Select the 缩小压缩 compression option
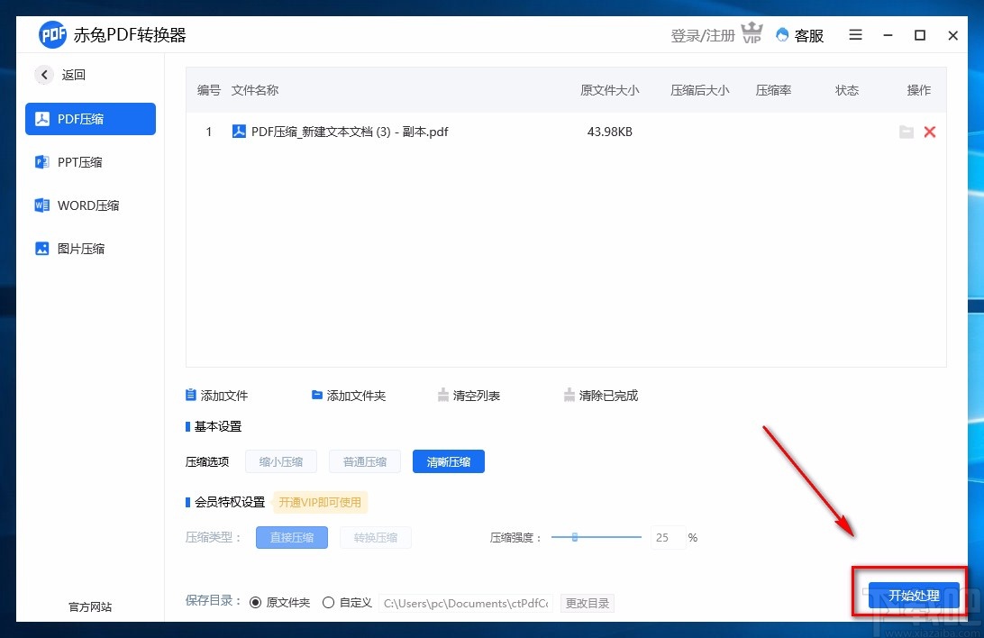The image size is (984, 638). (x=280, y=461)
